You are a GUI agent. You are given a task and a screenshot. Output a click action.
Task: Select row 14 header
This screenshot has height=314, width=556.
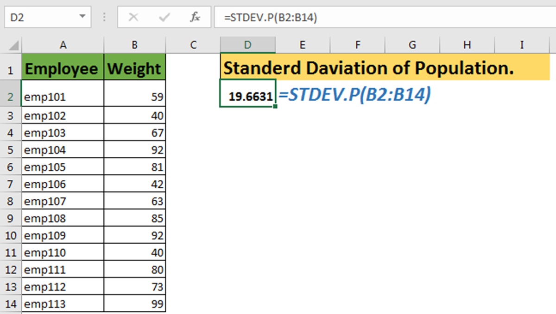pos(10,304)
